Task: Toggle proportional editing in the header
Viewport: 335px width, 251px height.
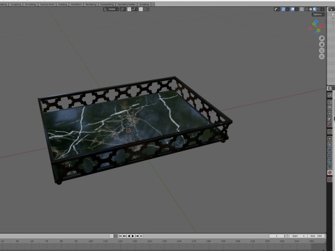Action: [x=141, y=9]
